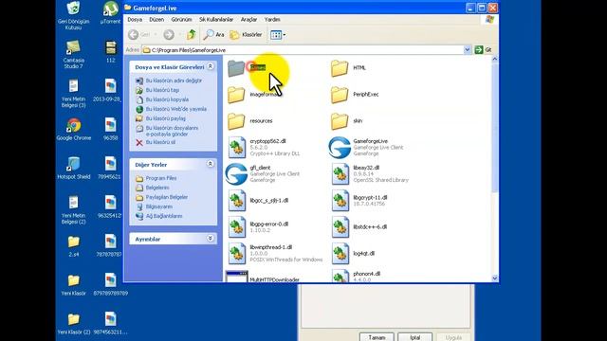Click Tamam button in background dialog
Viewport: 607px width, 341px height.
(377, 337)
